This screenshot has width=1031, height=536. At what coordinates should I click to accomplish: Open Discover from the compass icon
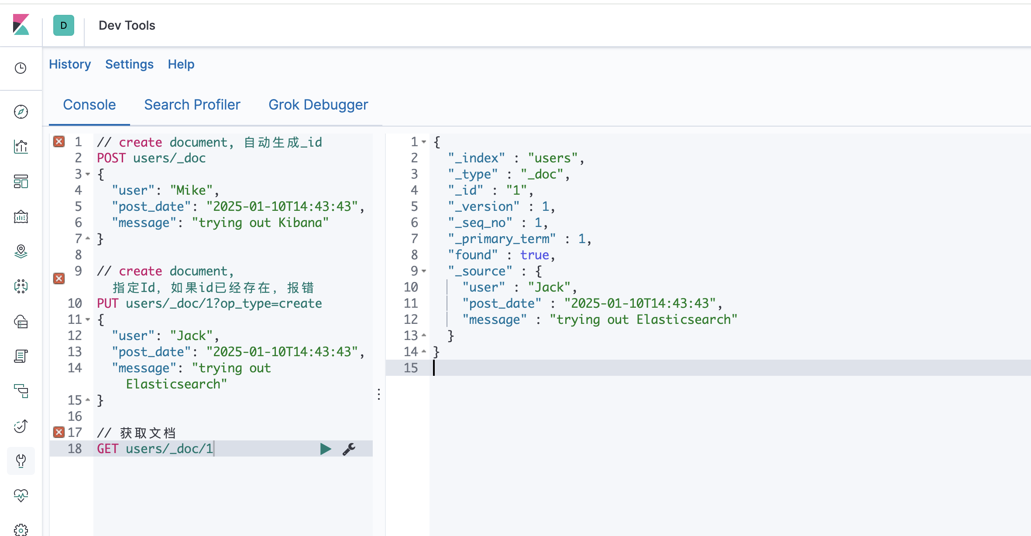tap(21, 112)
